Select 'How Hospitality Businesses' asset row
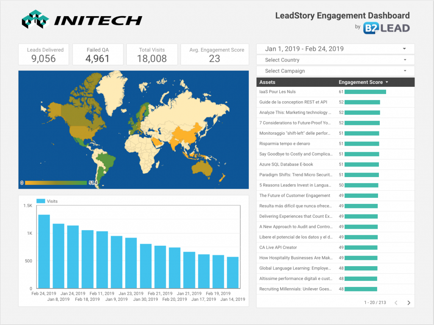This screenshot has width=434, height=325. point(336,258)
